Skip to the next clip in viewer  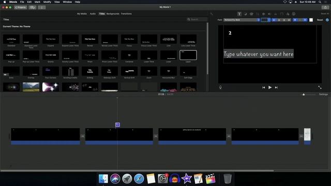[x=276, y=87]
